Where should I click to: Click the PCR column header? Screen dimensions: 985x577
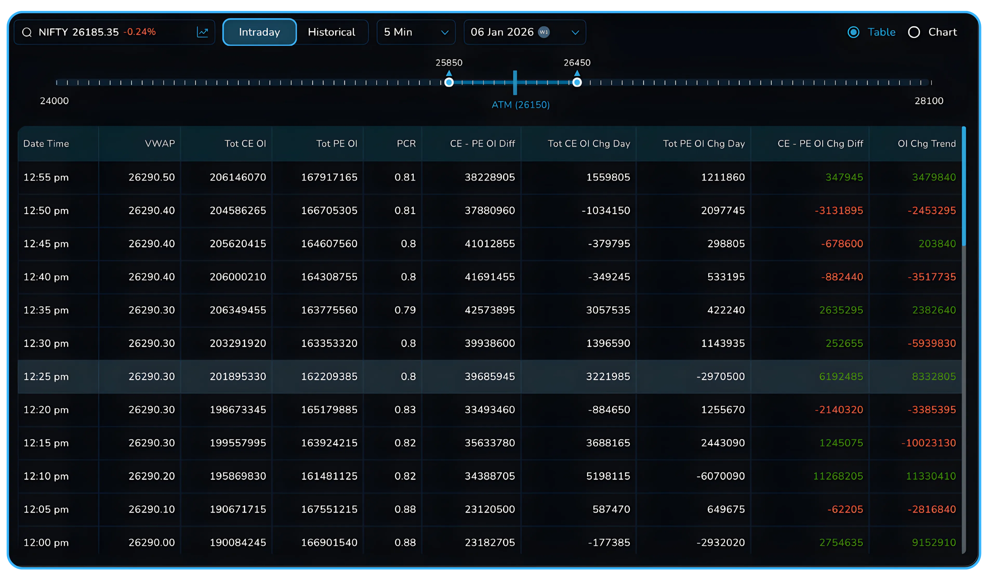point(406,143)
